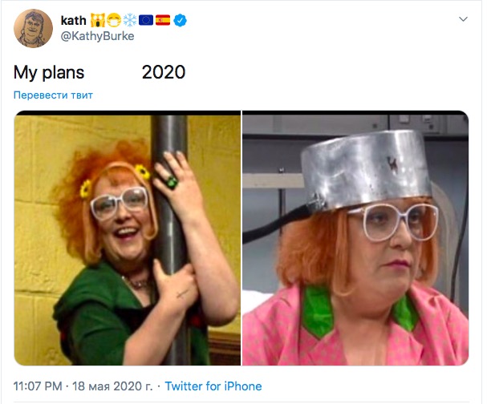Click the Перевести твит translate link

pyautogui.click(x=53, y=95)
